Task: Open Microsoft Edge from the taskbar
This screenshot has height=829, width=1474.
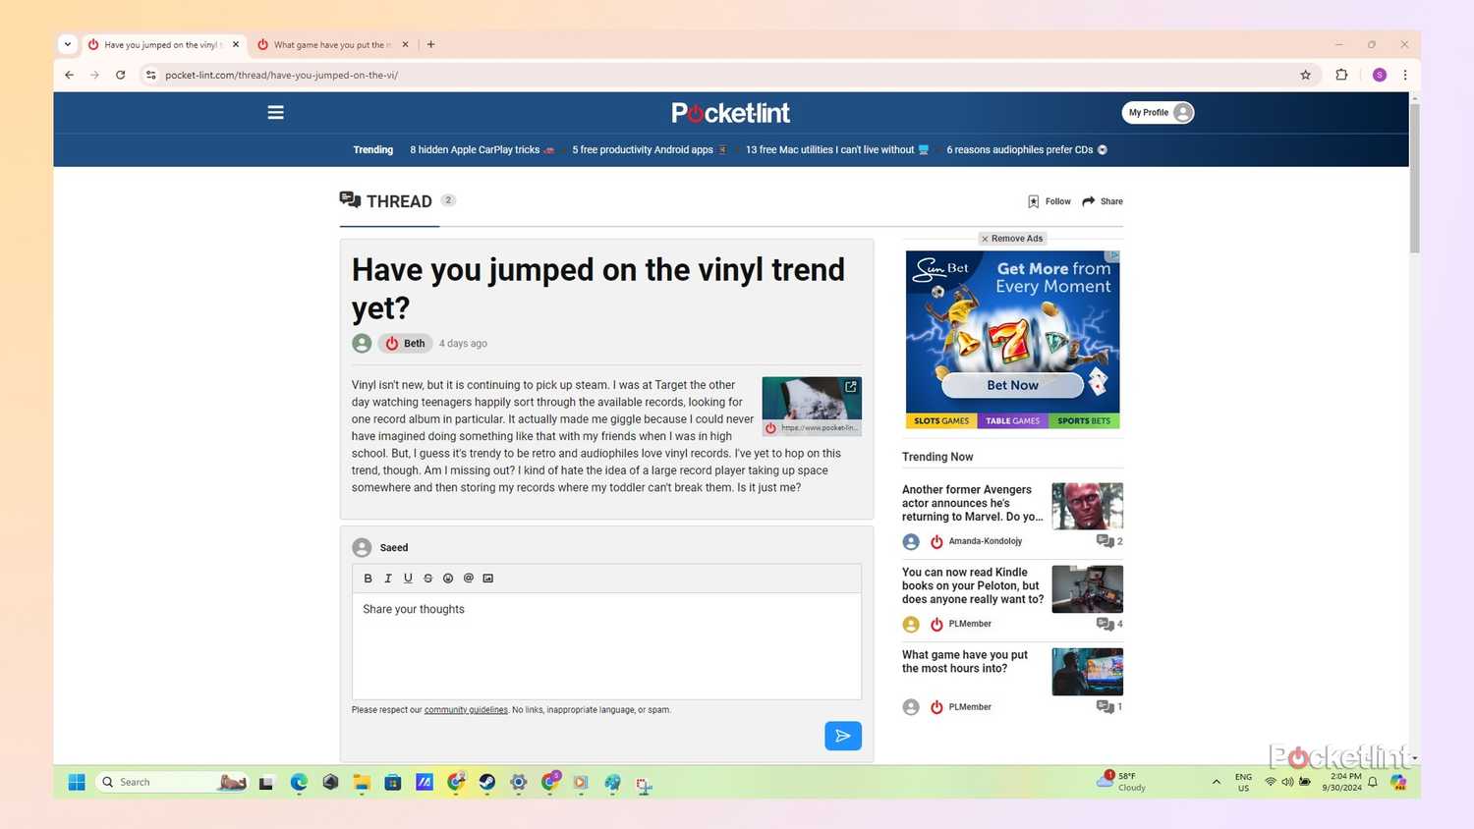Action: (x=299, y=783)
